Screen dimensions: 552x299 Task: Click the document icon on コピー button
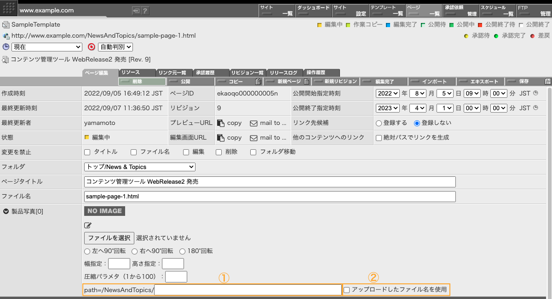click(x=258, y=81)
